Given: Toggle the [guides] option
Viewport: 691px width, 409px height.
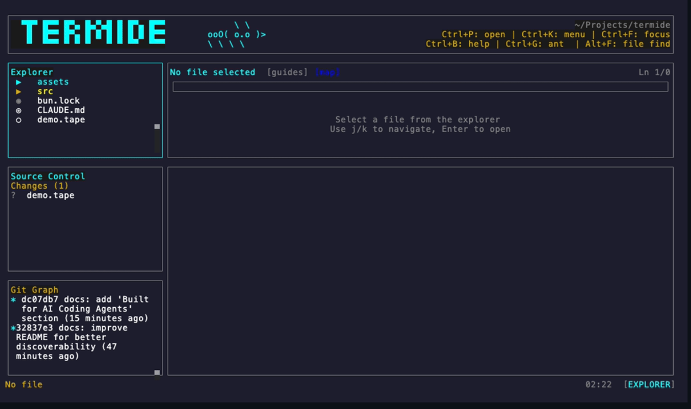Looking at the screenshot, I should [x=287, y=72].
